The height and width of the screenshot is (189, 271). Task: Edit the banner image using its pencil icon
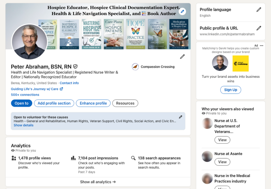(x=182, y=11)
